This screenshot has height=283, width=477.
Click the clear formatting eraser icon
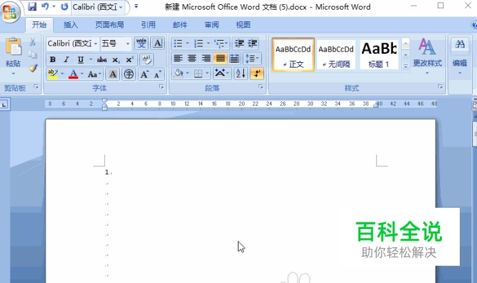pos(147,59)
